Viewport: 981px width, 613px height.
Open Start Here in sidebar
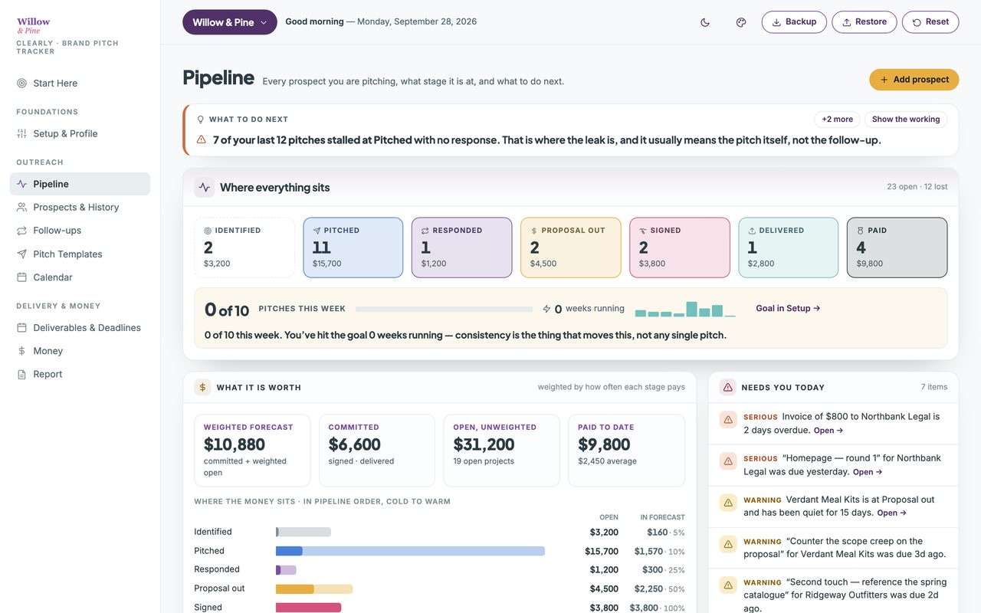80,83
